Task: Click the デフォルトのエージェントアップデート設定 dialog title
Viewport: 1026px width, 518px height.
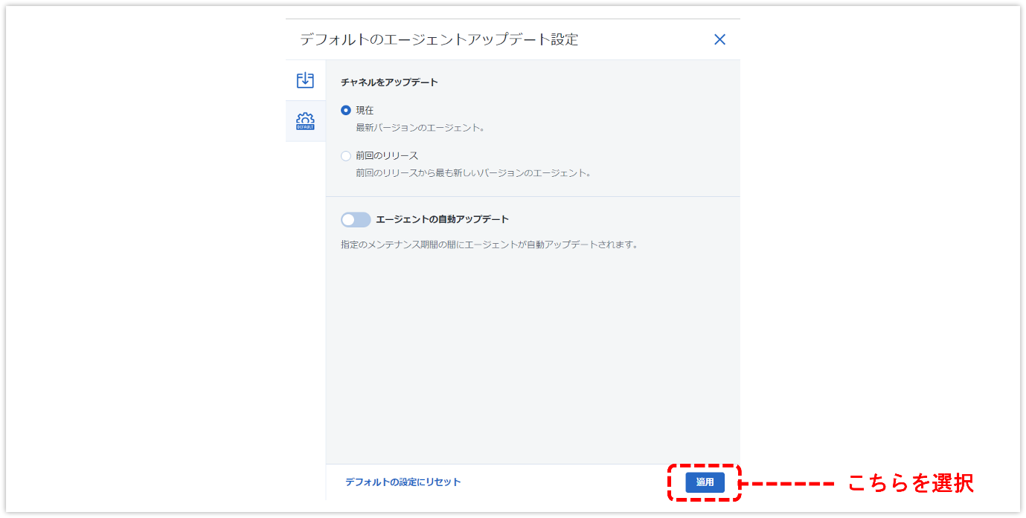Action: coord(439,39)
